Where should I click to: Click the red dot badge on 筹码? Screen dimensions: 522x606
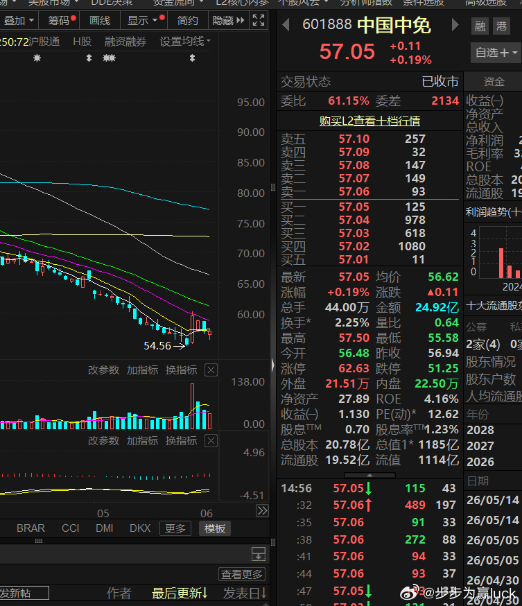(73, 17)
